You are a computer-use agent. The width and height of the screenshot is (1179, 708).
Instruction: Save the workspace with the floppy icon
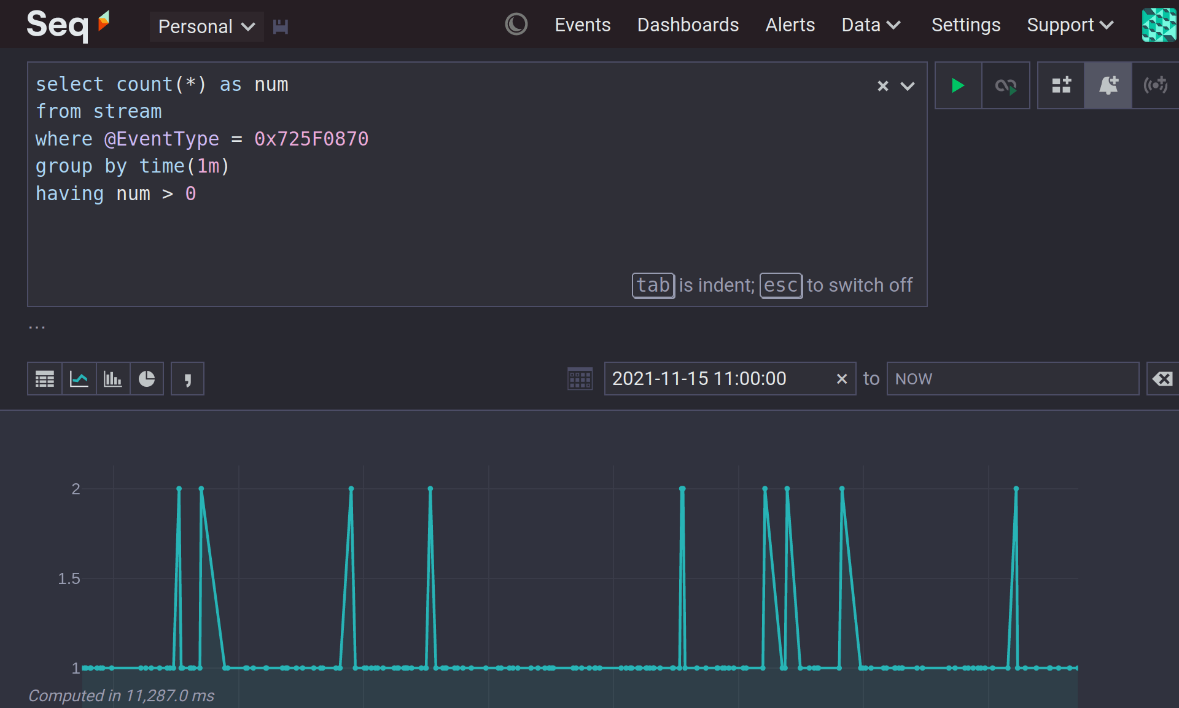tap(281, 26)
